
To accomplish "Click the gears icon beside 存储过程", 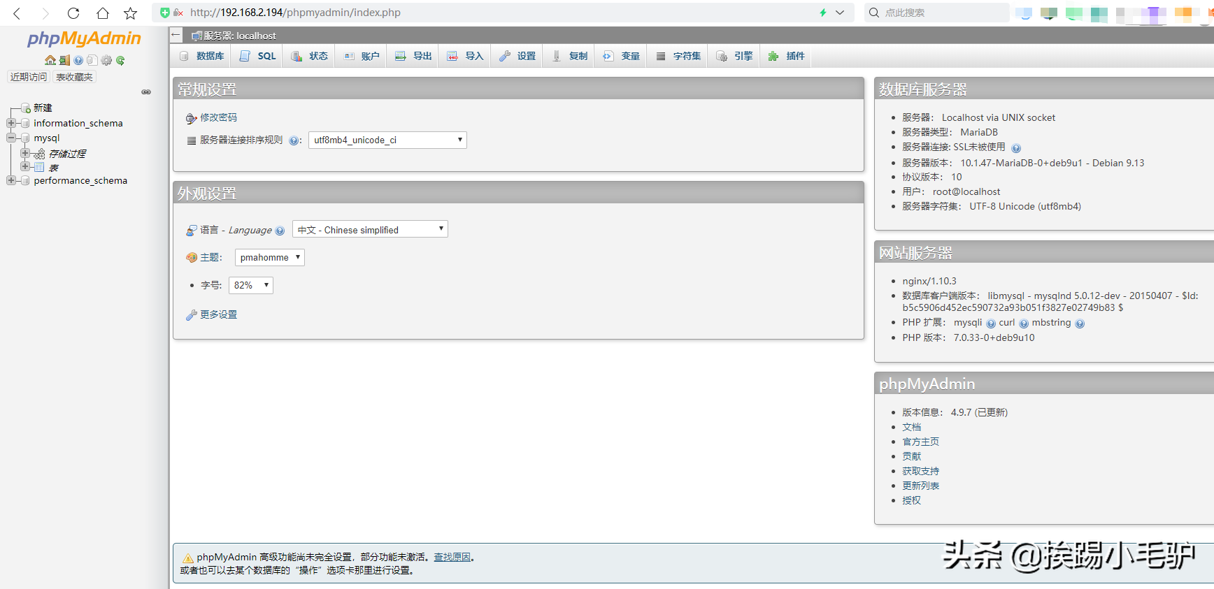I will tap(40, 154).
